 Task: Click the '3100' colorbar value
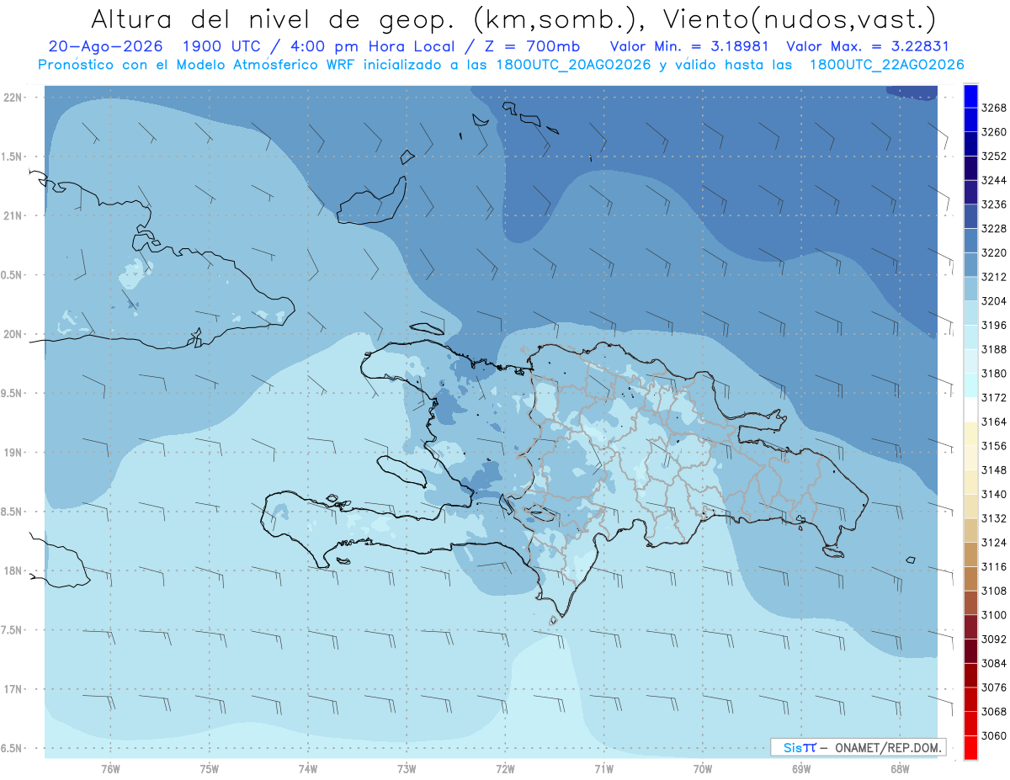[994, 615]
